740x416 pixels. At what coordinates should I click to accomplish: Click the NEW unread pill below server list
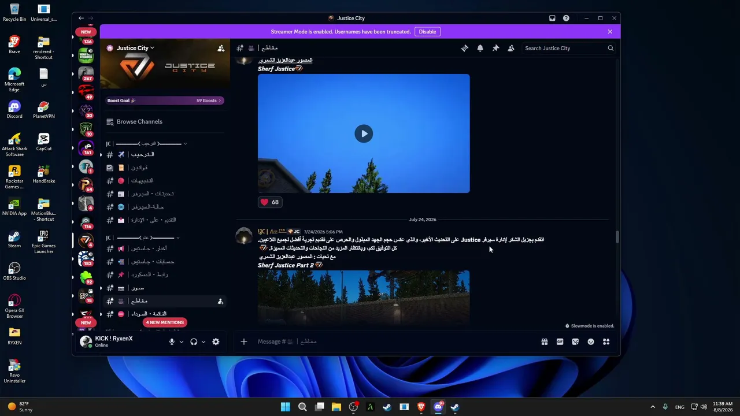pyautogui.click(x=86, y=322)
